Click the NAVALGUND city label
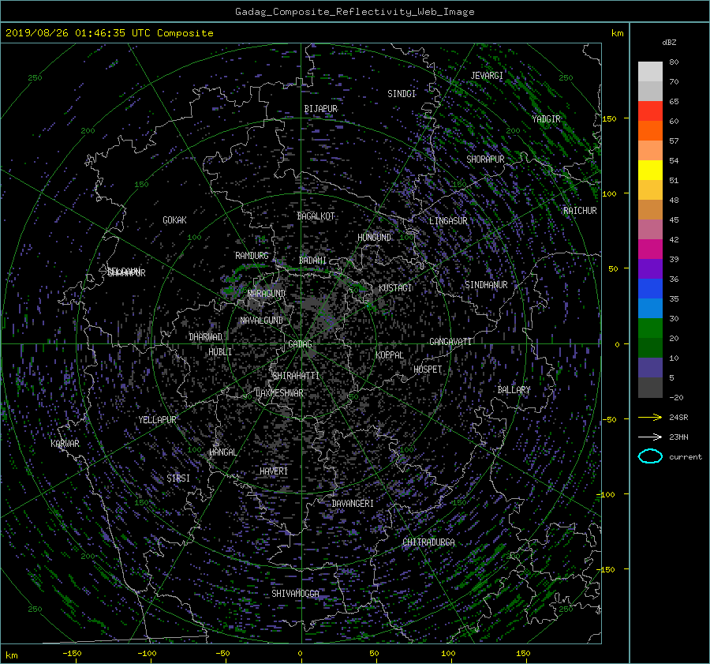This screenshot has width=710, height=664. [261, 321]
